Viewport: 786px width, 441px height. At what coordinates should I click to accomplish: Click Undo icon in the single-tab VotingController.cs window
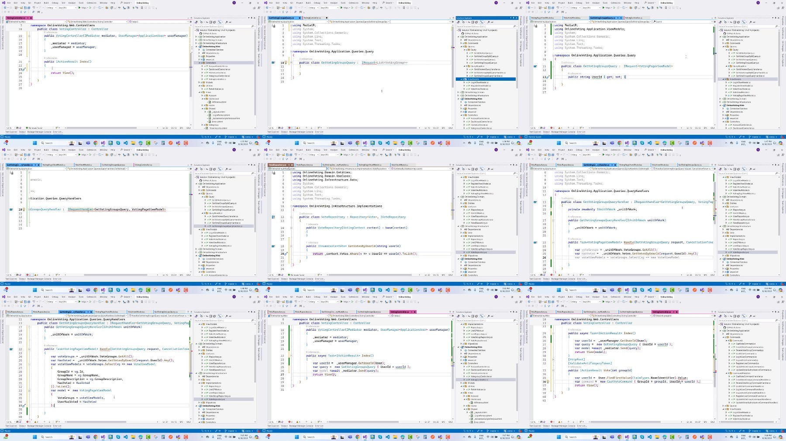coord(34,7)
